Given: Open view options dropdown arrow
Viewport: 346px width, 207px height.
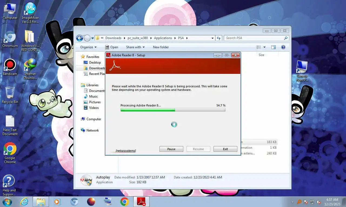Looking at the screenshot, I should click(264, 47).
